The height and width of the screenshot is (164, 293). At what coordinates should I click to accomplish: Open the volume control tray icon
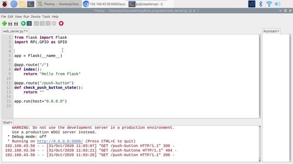(277, 4)
